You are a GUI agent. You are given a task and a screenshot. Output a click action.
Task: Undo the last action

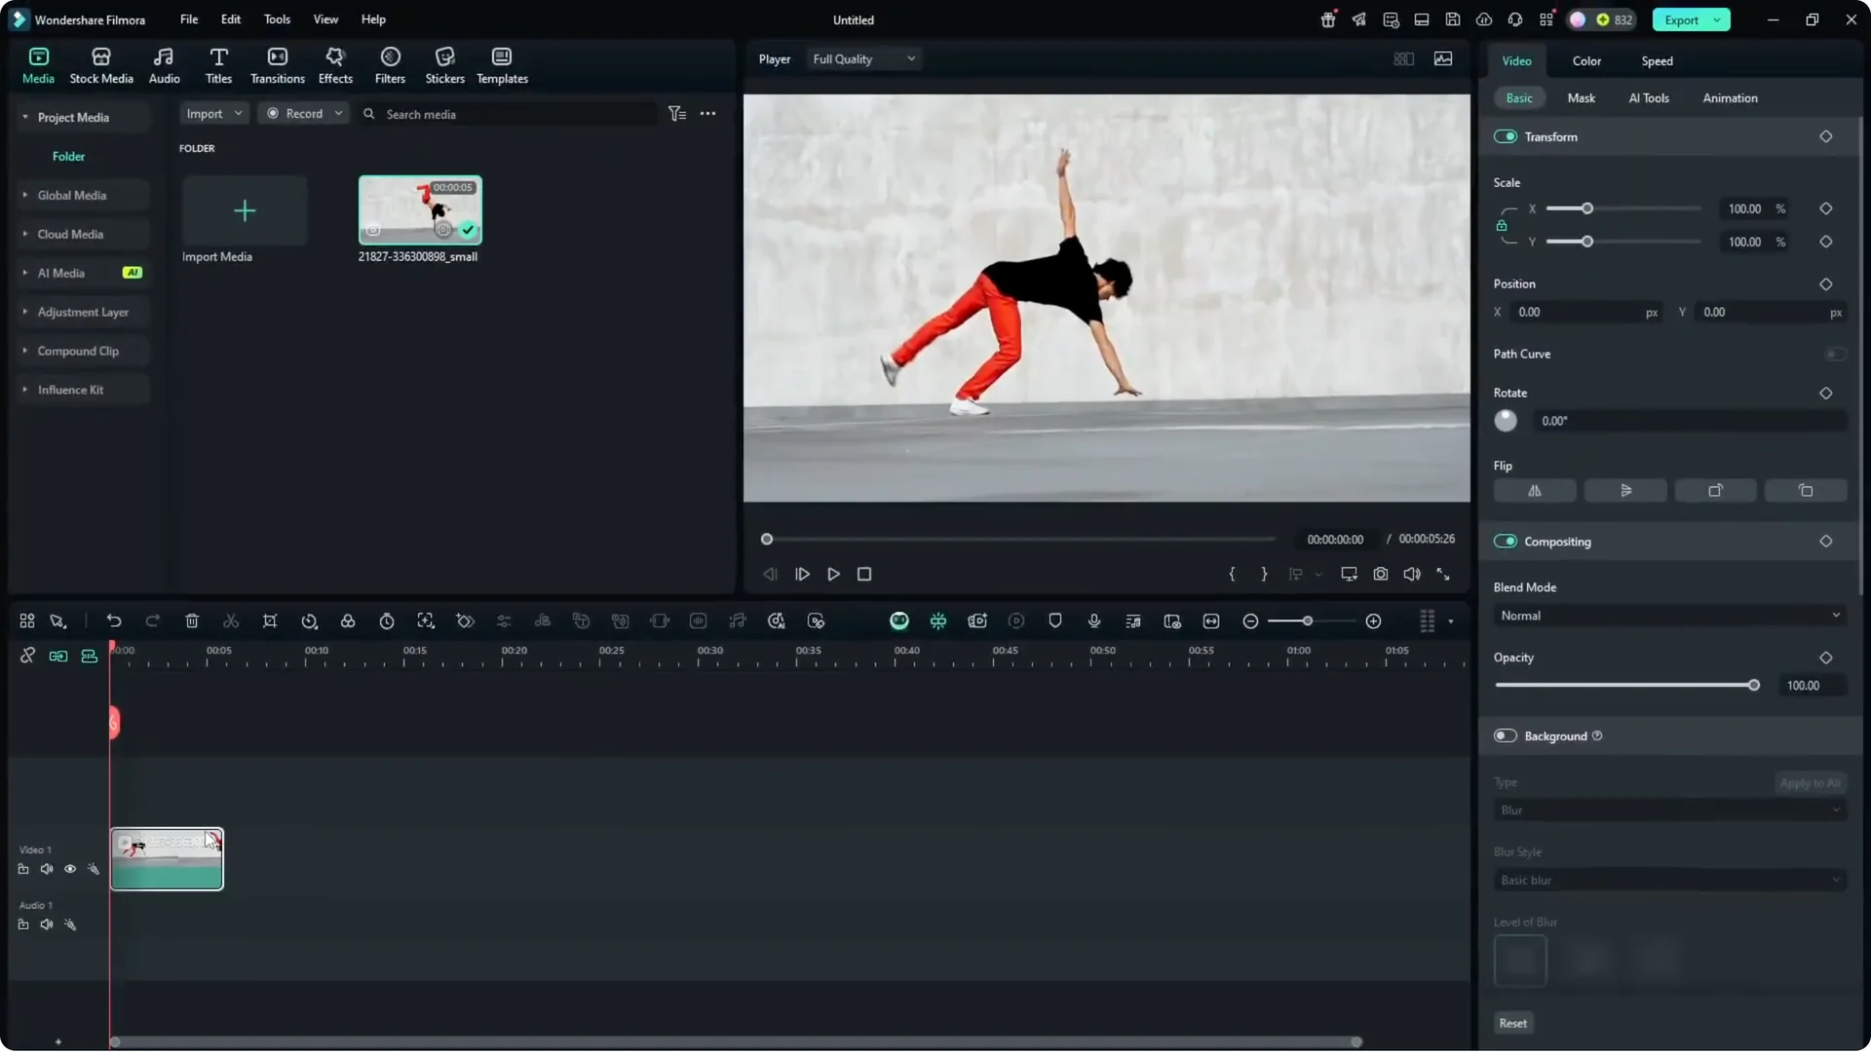[114, 621]
